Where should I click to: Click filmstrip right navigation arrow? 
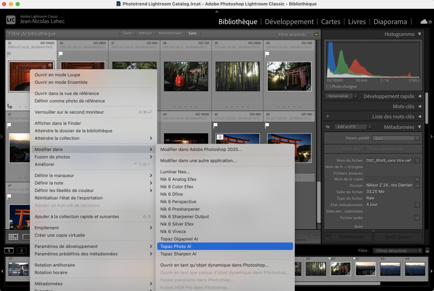(x=432, y=271)
